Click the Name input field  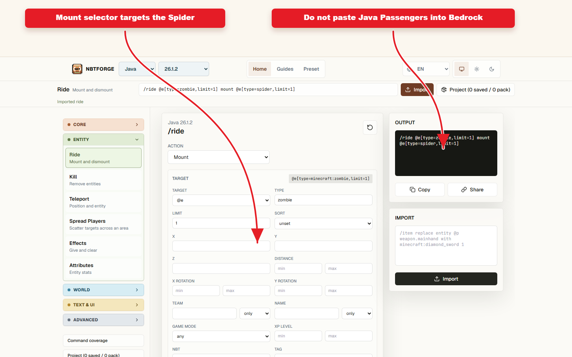coord(306,313)
